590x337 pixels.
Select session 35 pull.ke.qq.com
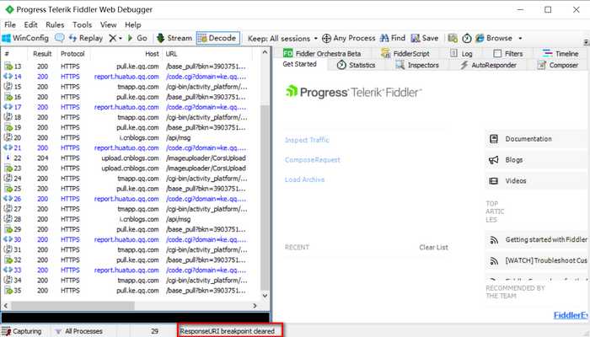click(x=130, y=291)
